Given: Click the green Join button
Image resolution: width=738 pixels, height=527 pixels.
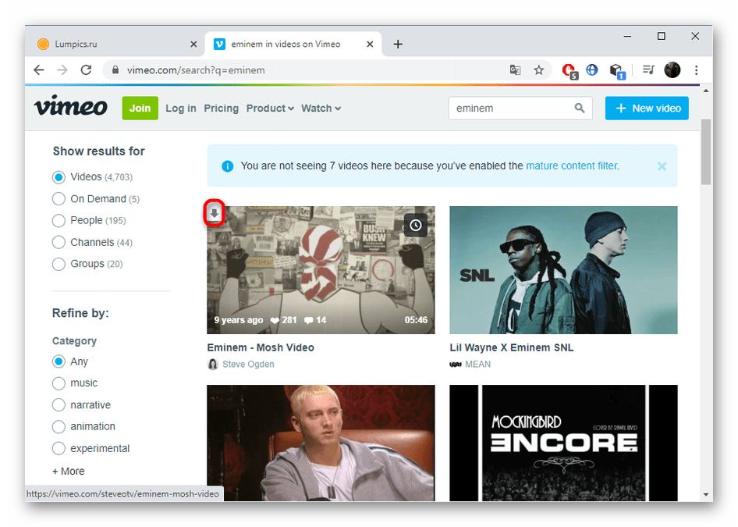Looking at the screenshot, I should 140,108.
